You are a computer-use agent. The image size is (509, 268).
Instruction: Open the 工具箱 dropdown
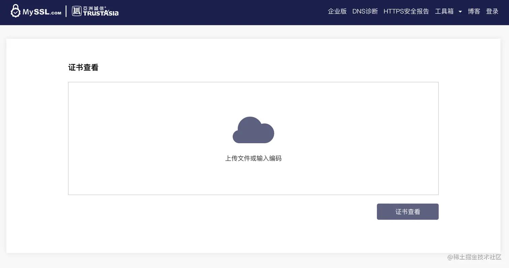click(x=444, y=11)
